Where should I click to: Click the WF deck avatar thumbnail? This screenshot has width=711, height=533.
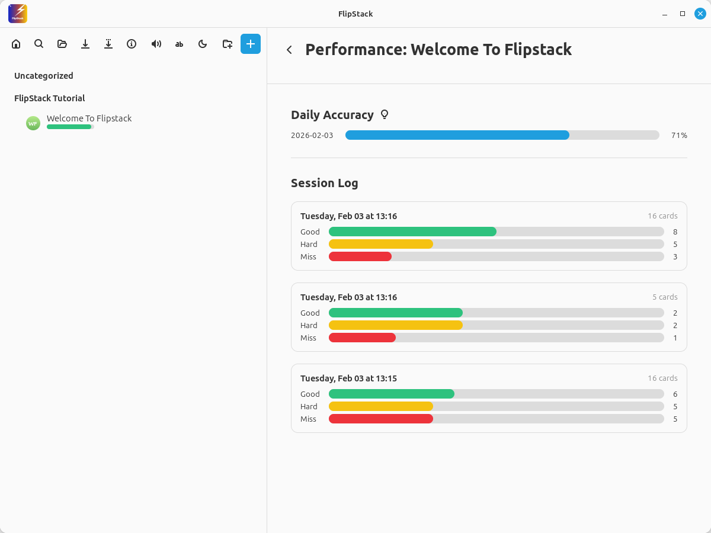(x=33, y=123)
